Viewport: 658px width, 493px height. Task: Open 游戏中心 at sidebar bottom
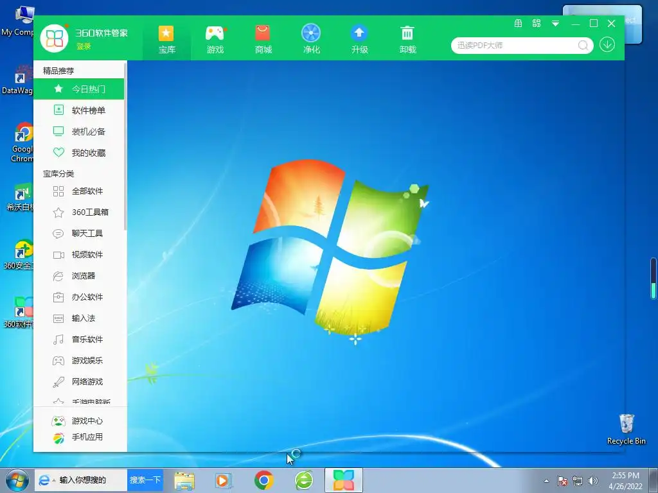coord(77,421)
